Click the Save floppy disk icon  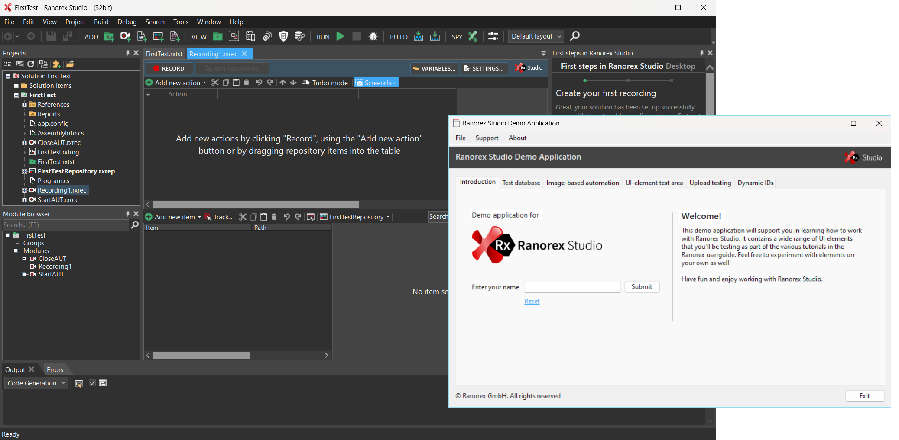pos(51,36)
